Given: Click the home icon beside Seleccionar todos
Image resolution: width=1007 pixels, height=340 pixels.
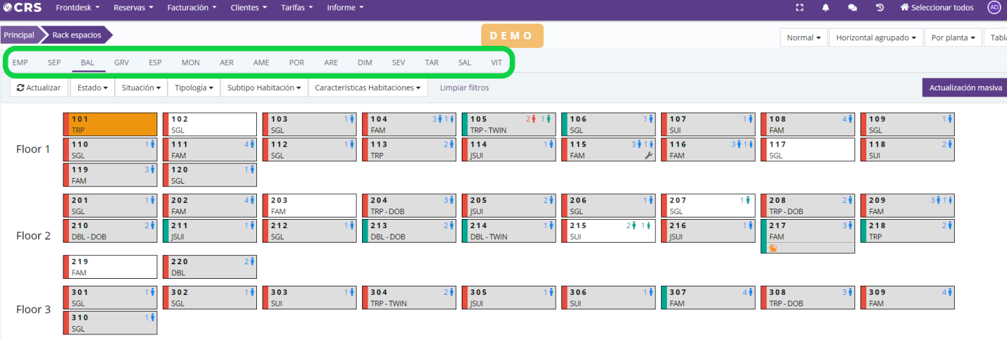Looking at the screenshot, I should pos(905,8).
